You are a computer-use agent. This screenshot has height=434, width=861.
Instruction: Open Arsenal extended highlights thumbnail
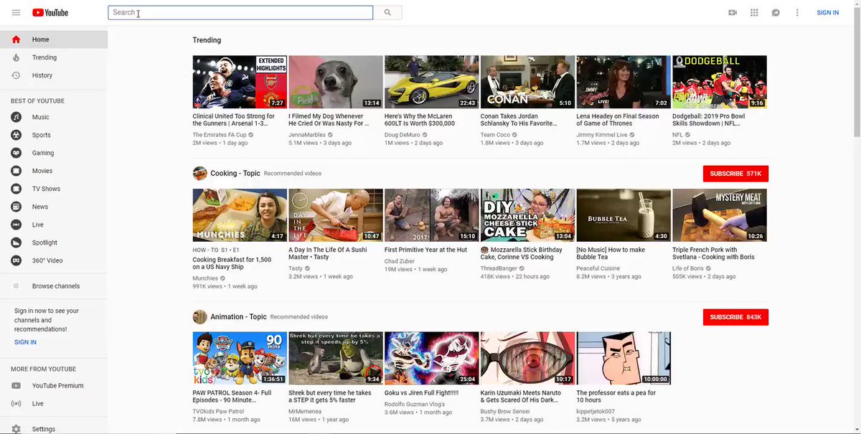tap(240, 82)
